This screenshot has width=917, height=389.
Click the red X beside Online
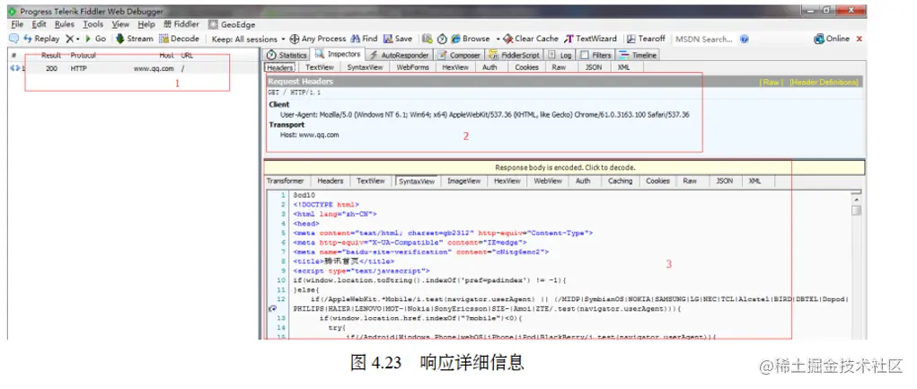coord(860,39)
